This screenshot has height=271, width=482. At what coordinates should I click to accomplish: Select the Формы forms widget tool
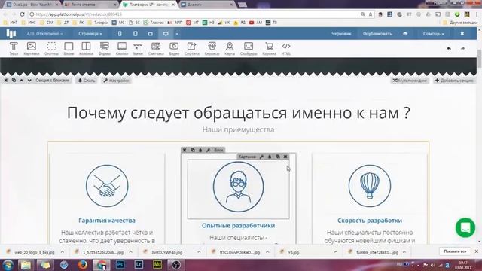click(105, 48)
